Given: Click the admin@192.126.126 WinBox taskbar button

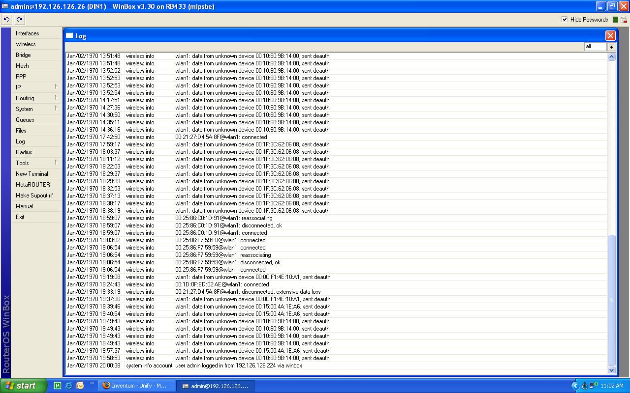Looking at the screenshot, I should click(x=215, y=386).
